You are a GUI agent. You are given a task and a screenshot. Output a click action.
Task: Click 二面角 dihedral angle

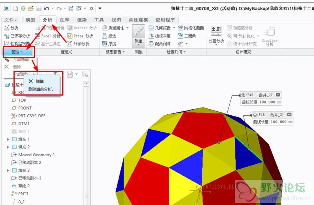(187, 36)
